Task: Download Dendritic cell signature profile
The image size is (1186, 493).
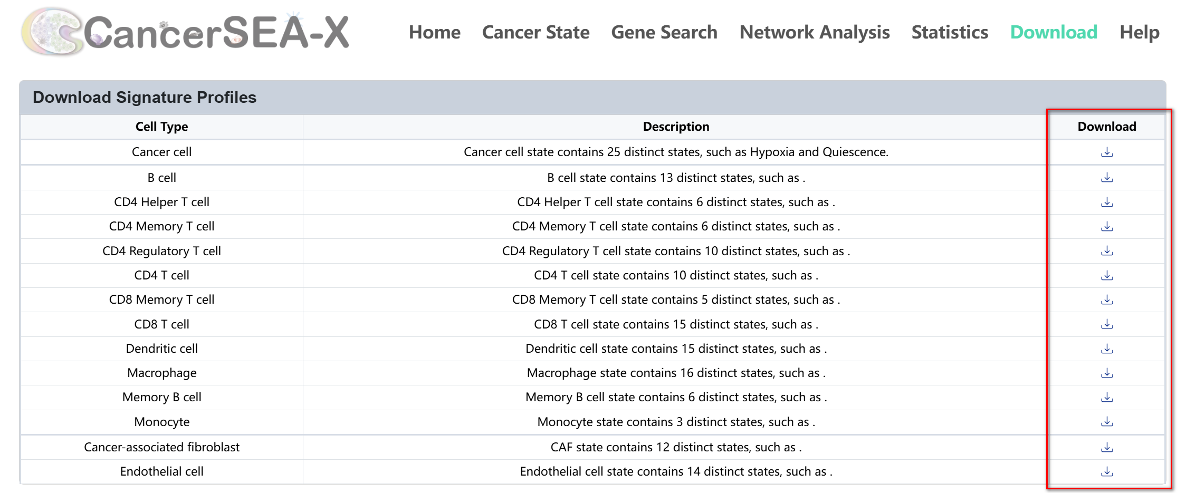Action: (1107, 349)
